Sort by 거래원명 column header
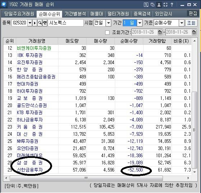 (x=37, y=41)
